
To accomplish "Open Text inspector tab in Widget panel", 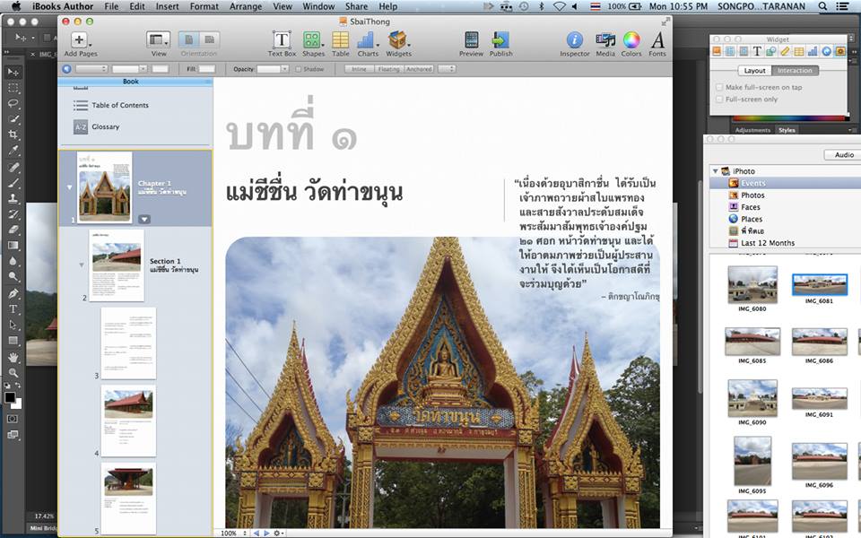I will coord(757,51).
